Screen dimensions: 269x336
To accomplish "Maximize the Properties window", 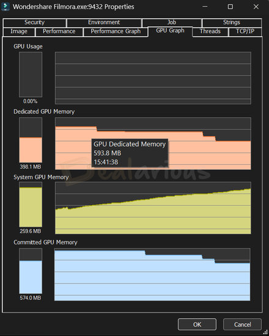I will click(x=230, y=7).
